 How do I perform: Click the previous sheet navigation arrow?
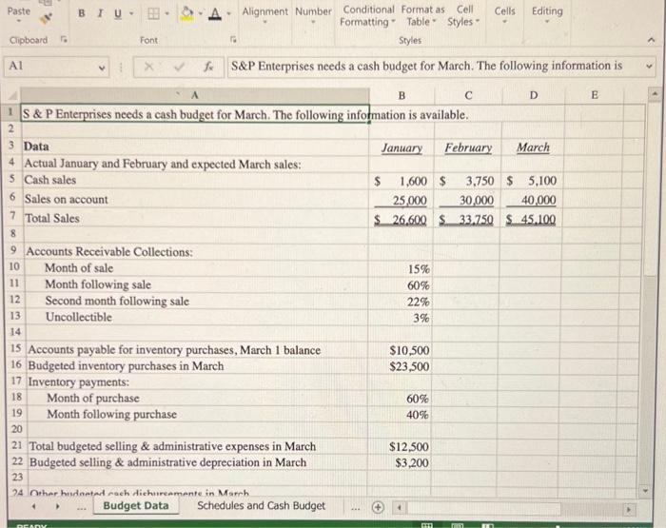(x=34, y=506)
